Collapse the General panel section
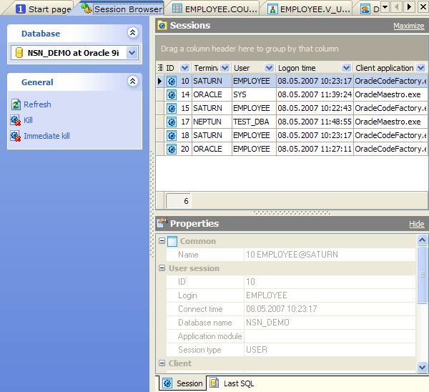This screenshot has height=392, width=429. coord(132,82)
